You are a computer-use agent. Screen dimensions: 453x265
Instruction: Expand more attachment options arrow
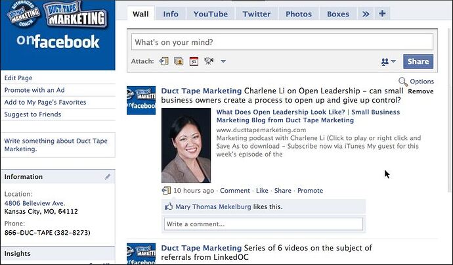point(223,61)
